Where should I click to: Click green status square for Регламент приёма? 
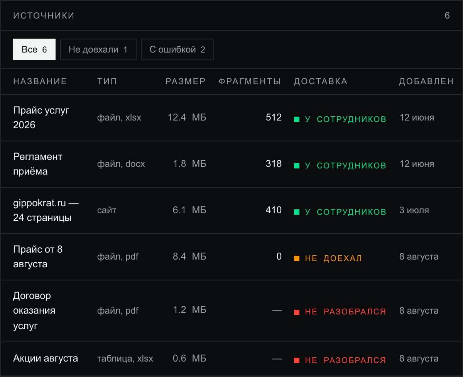click(x=297, y=166)
